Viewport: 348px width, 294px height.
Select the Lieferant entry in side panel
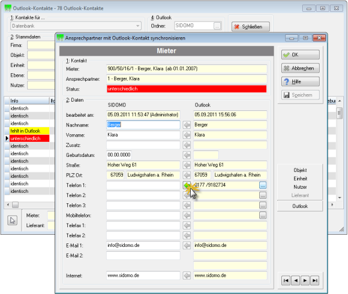click(x=300, y=195)
